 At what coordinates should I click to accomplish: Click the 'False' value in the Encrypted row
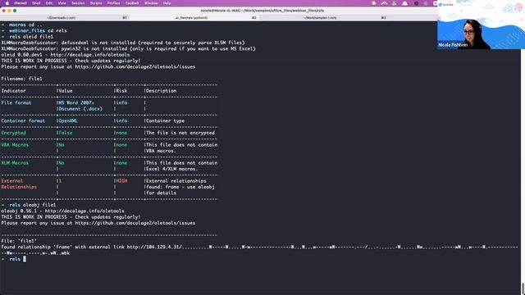pos(66,133)
